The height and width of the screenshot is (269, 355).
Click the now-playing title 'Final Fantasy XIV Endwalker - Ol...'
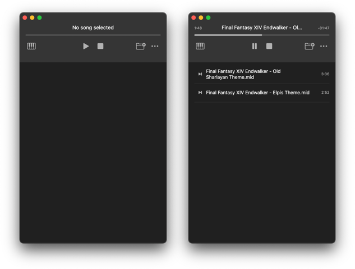click(x=262, y=28)
